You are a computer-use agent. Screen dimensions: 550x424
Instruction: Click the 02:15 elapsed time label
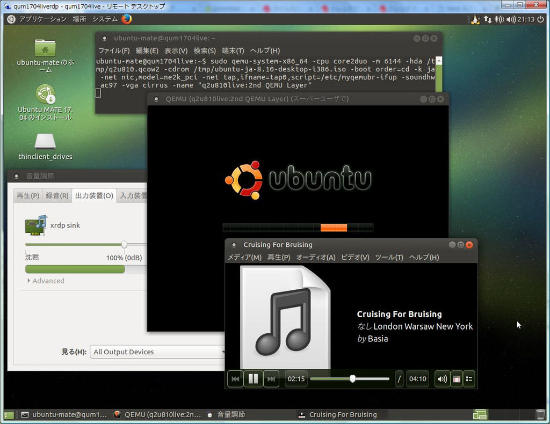296,379
